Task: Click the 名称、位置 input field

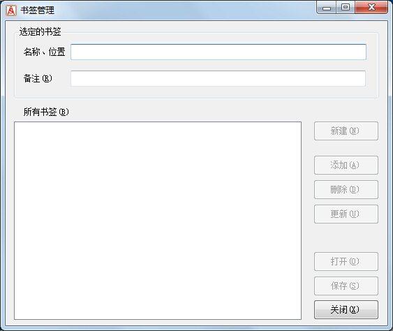Action: click(218, 52)
